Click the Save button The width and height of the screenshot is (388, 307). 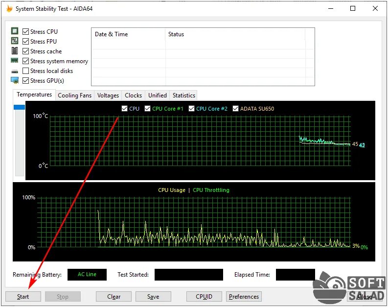pos(153,296)
